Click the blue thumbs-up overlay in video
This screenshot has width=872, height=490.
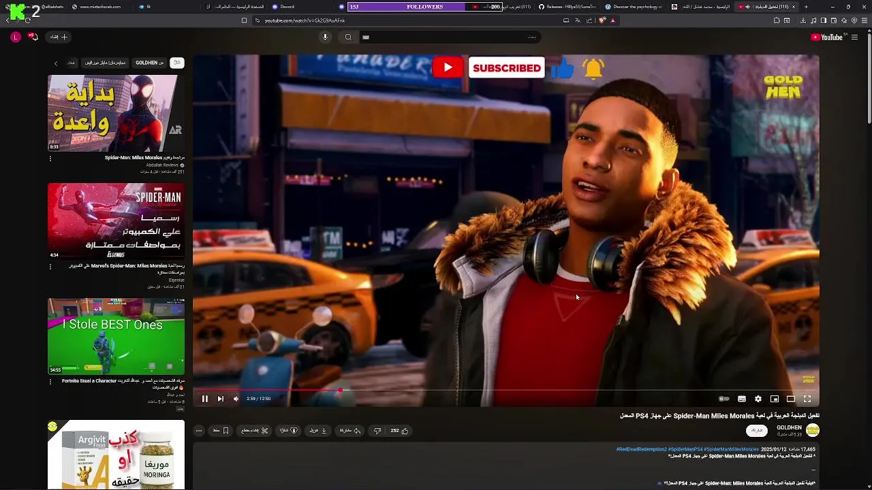(563, 68)
